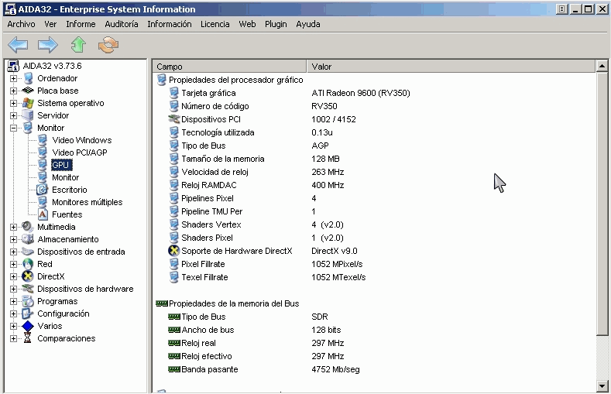Click the AIDA32 v3.73.6 root icon
611x394 pixels.
pos(14,66)
